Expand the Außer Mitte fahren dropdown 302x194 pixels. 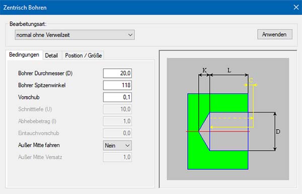click(117, 145)
